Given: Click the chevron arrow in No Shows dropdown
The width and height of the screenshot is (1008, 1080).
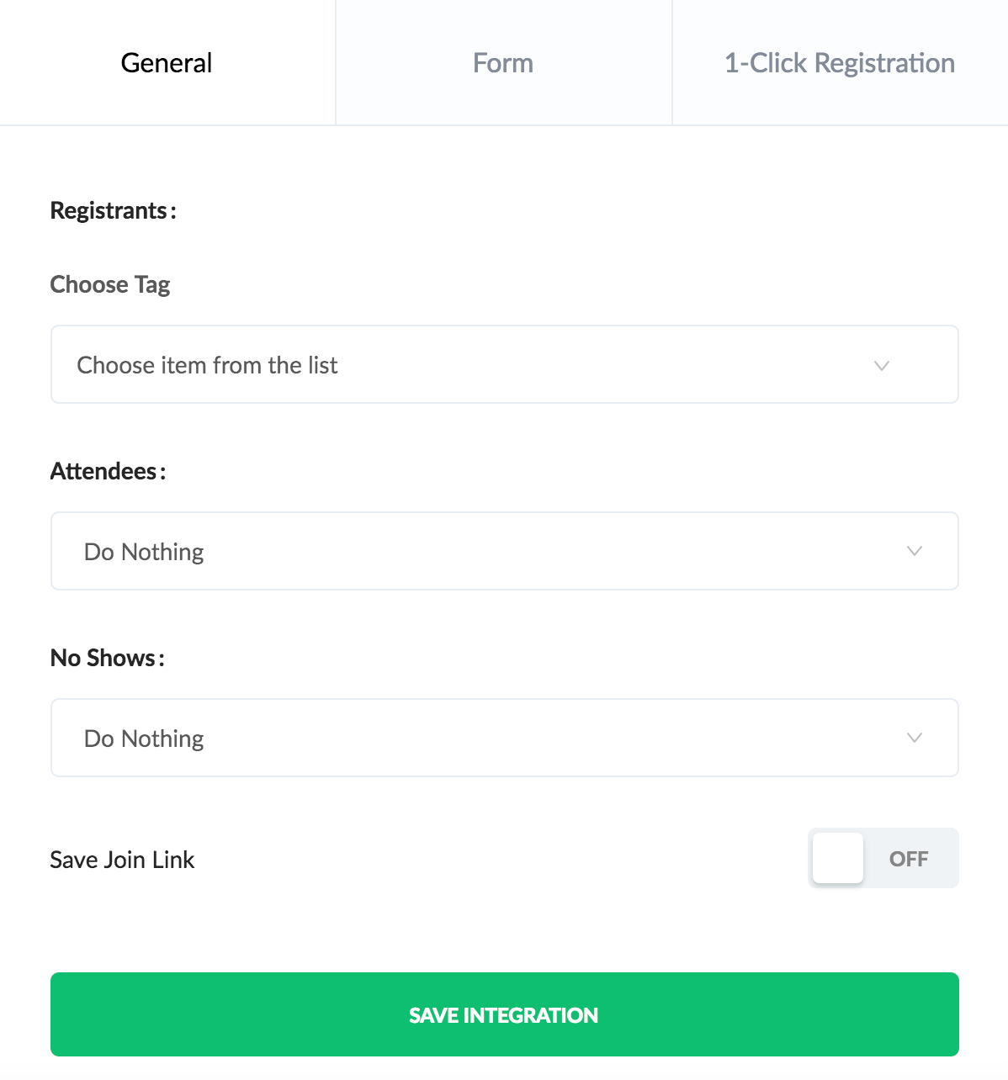Looking at the screenshot, I should [x=915, y=739].
